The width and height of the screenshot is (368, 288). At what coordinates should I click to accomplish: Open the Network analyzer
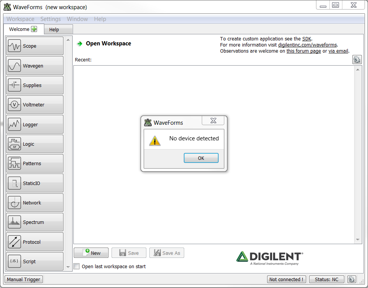point(35,203)
